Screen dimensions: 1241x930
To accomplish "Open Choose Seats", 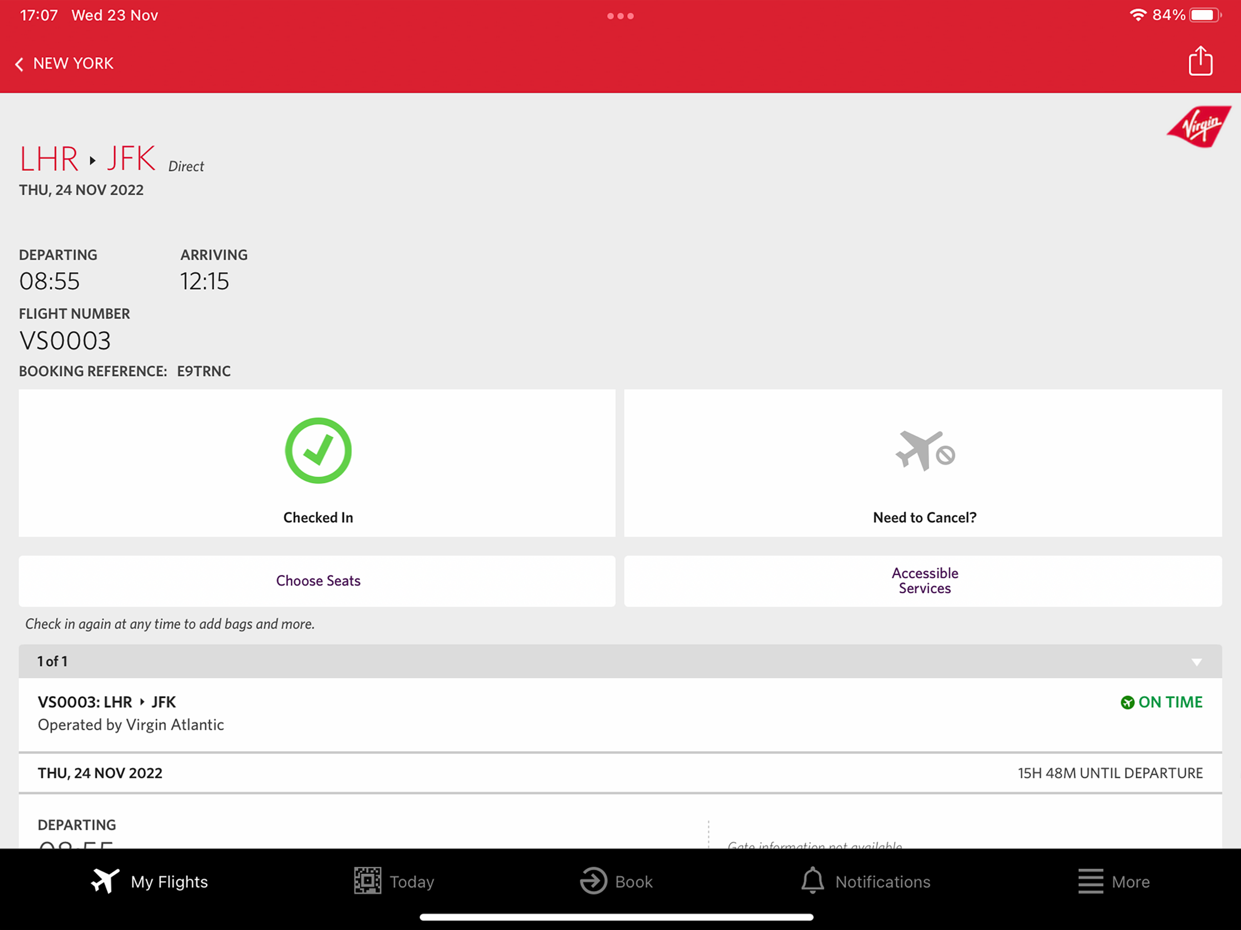I will click(x=317, y=580).
